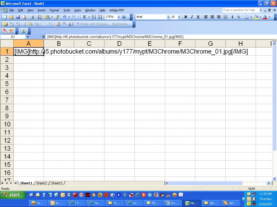Click the AutoSum sigma icon
Screen dimensions: 277x207
pyautogui.click(x=85, y=17)
